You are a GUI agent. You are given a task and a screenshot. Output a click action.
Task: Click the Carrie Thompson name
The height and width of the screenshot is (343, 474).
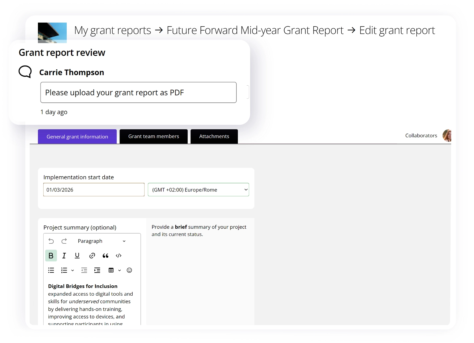coord(72,72)
